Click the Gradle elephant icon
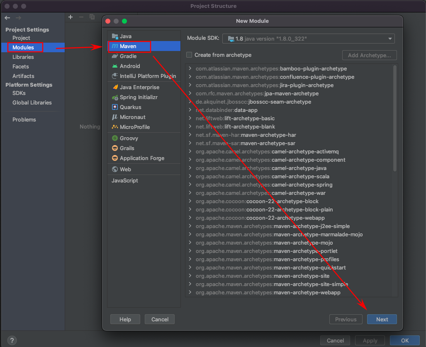This screenshot has width=426, height=347. click(x=115, y=56)
